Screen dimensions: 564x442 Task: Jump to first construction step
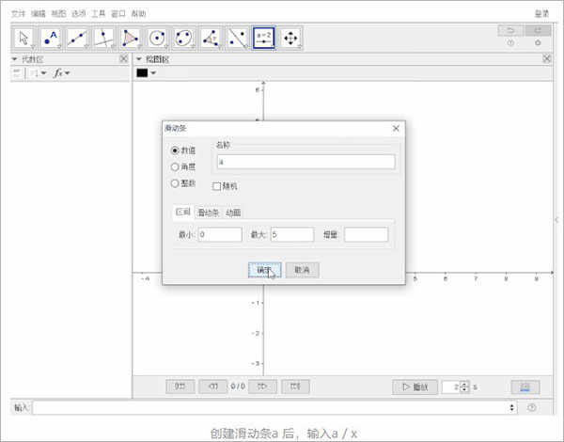click(x=180, y=387)
